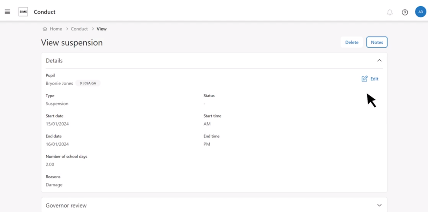428x212 pixels.
Task: Open the notifications bell
Action: coord(390,12)
